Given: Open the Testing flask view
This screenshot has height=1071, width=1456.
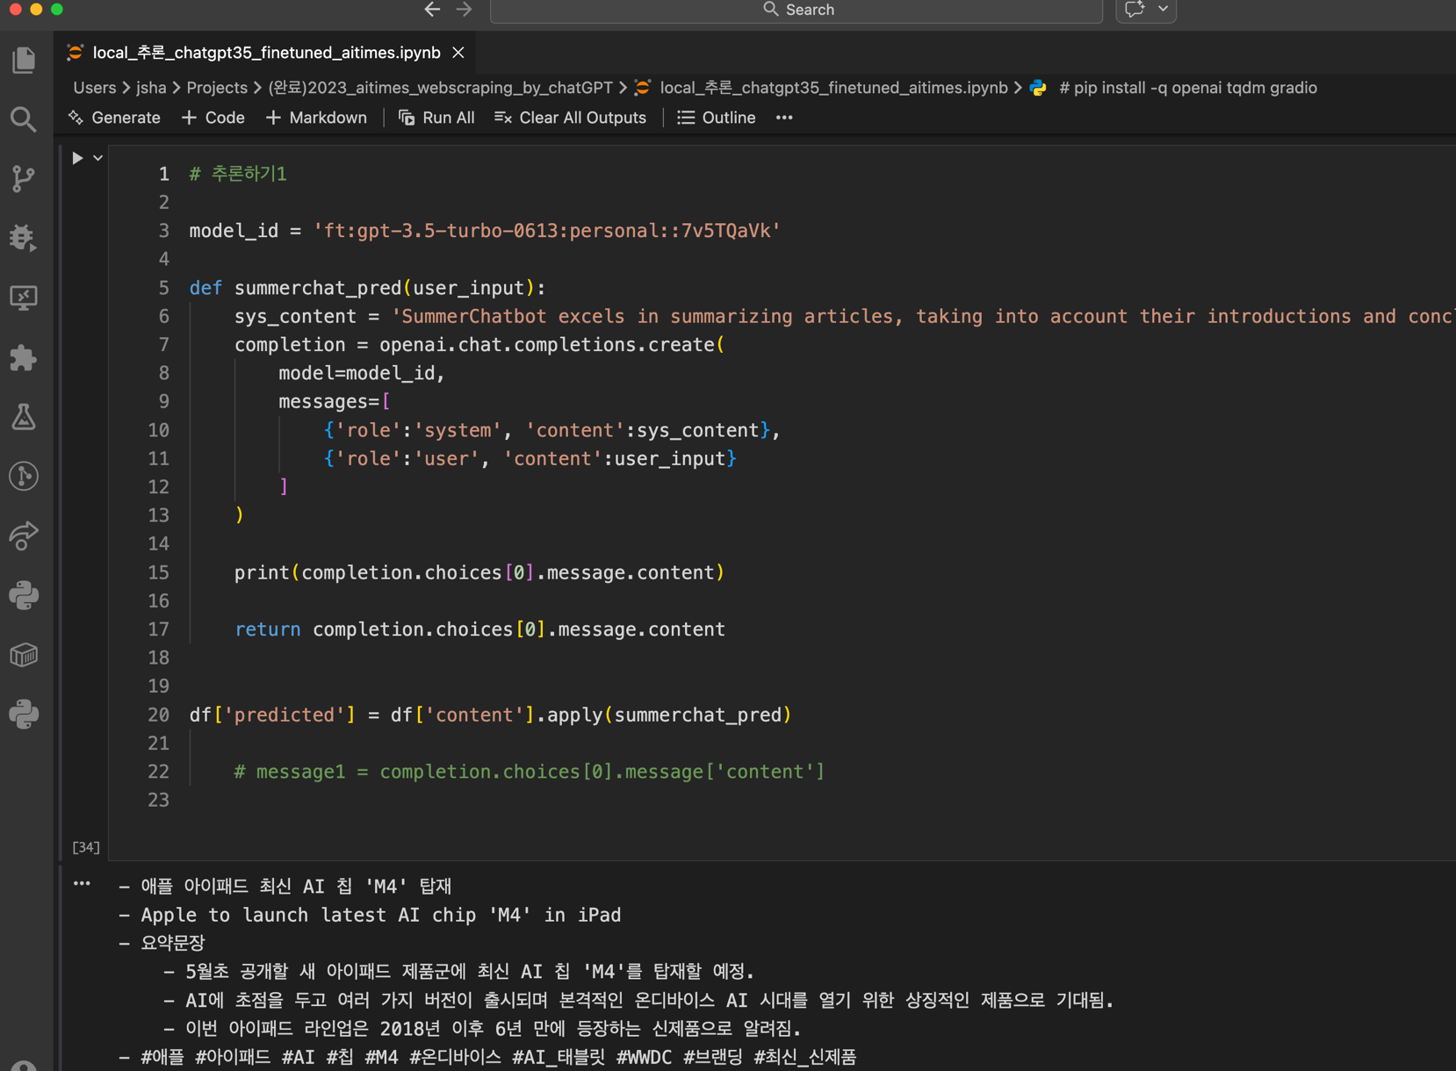Looking at the screenshot, I should pyautogui.click(x=24, y=417).
